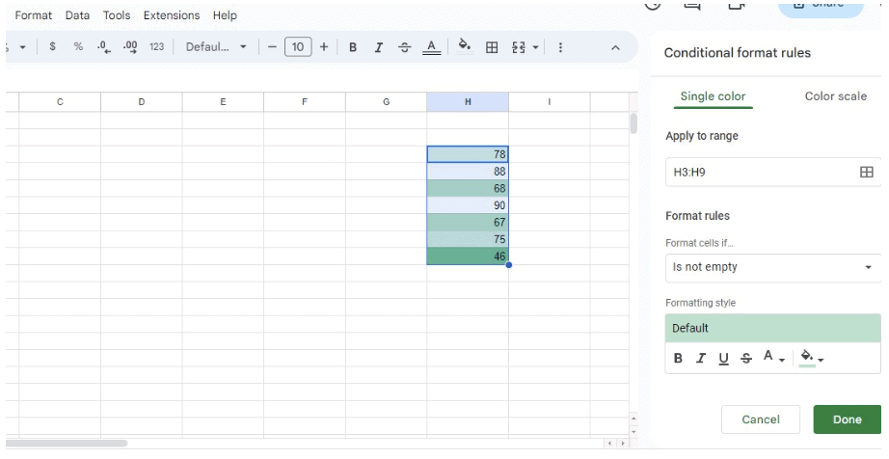This screenshot has height=459, width=889.
Task: Click the font size box showing 10
Action: (298, 47)
